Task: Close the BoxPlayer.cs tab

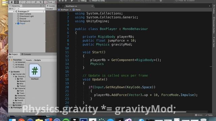Action: tap(92, 6)
